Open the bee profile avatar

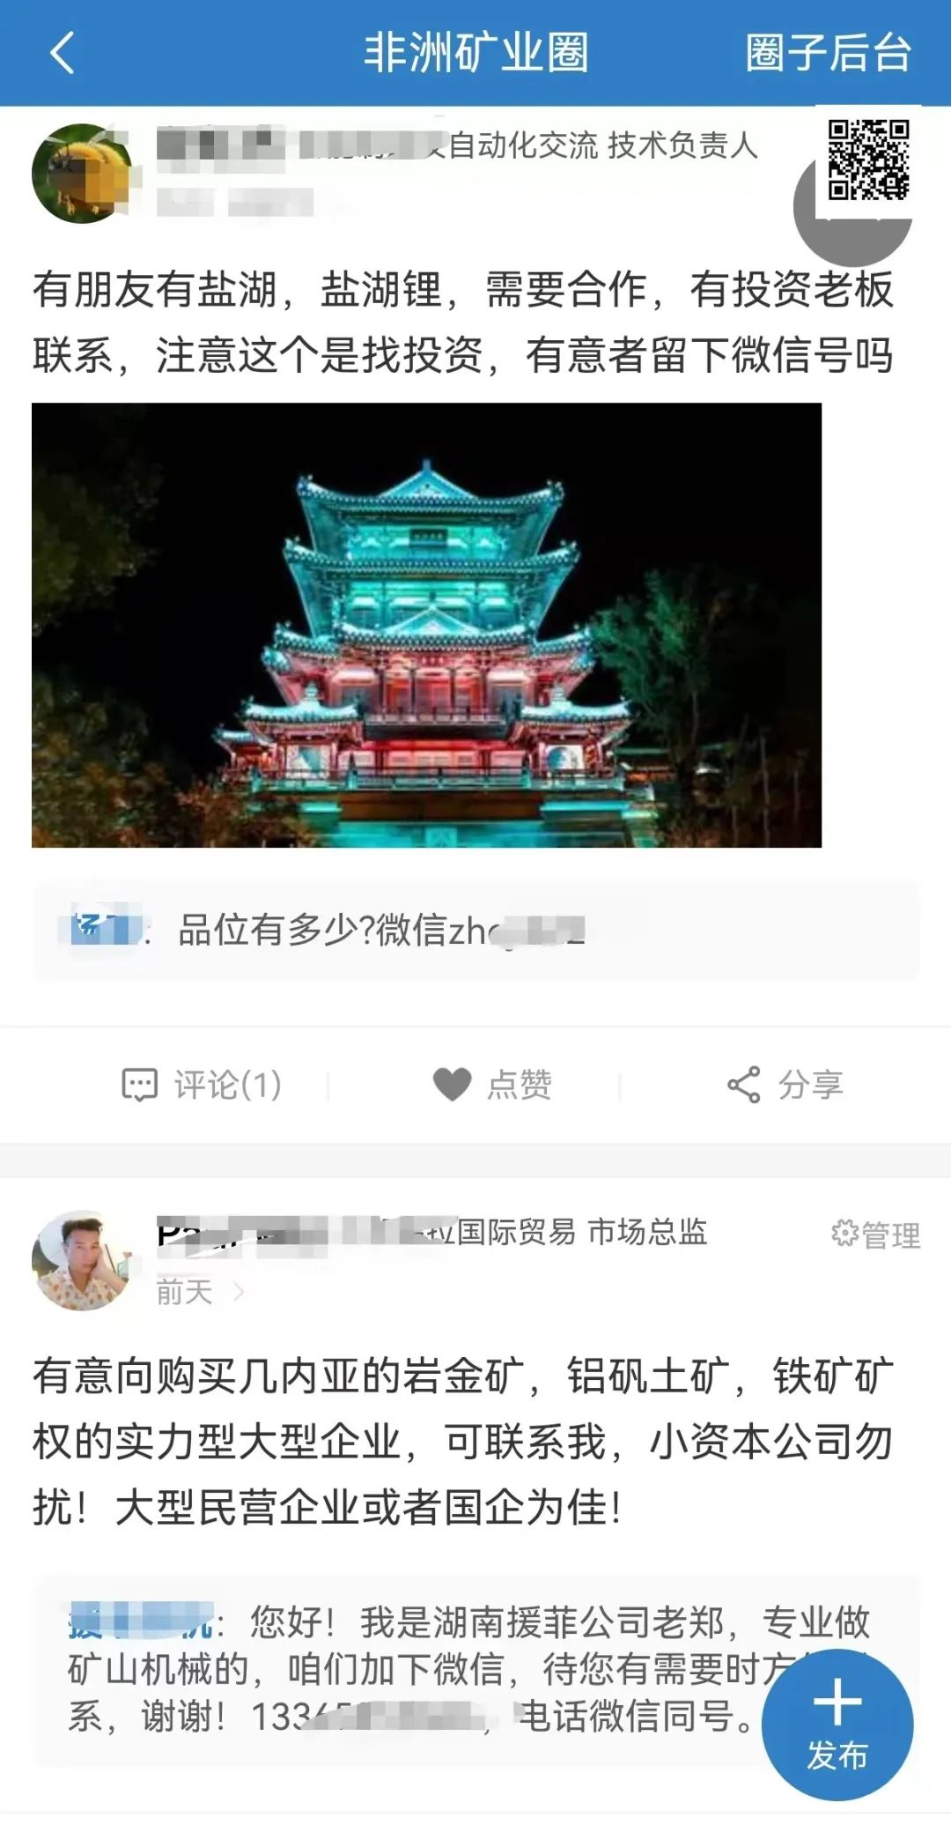(82, 174)
